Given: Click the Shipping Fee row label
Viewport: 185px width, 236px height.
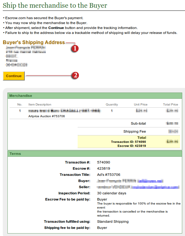Looking at the screenshot, I should click(135, 131).
